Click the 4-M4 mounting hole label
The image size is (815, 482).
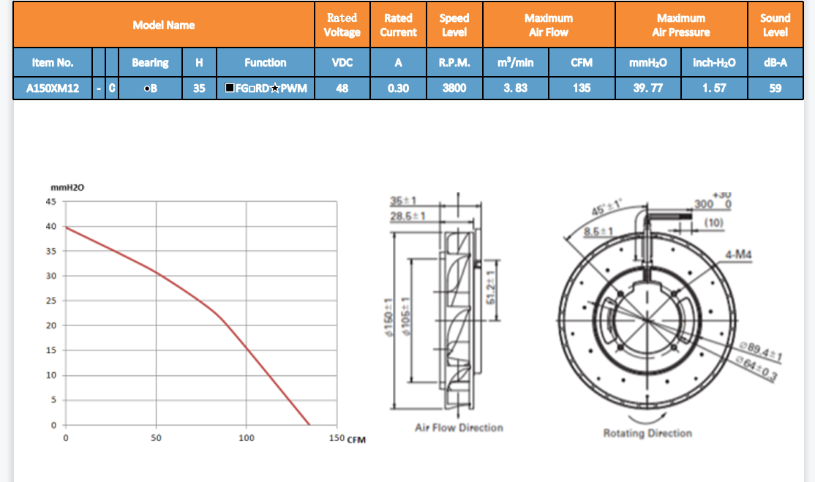tap(738, 255)
